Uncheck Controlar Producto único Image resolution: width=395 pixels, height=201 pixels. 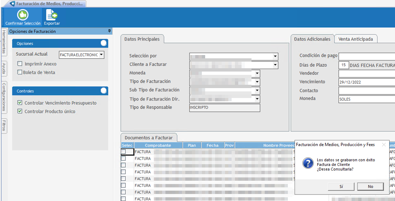click(20, 111)
